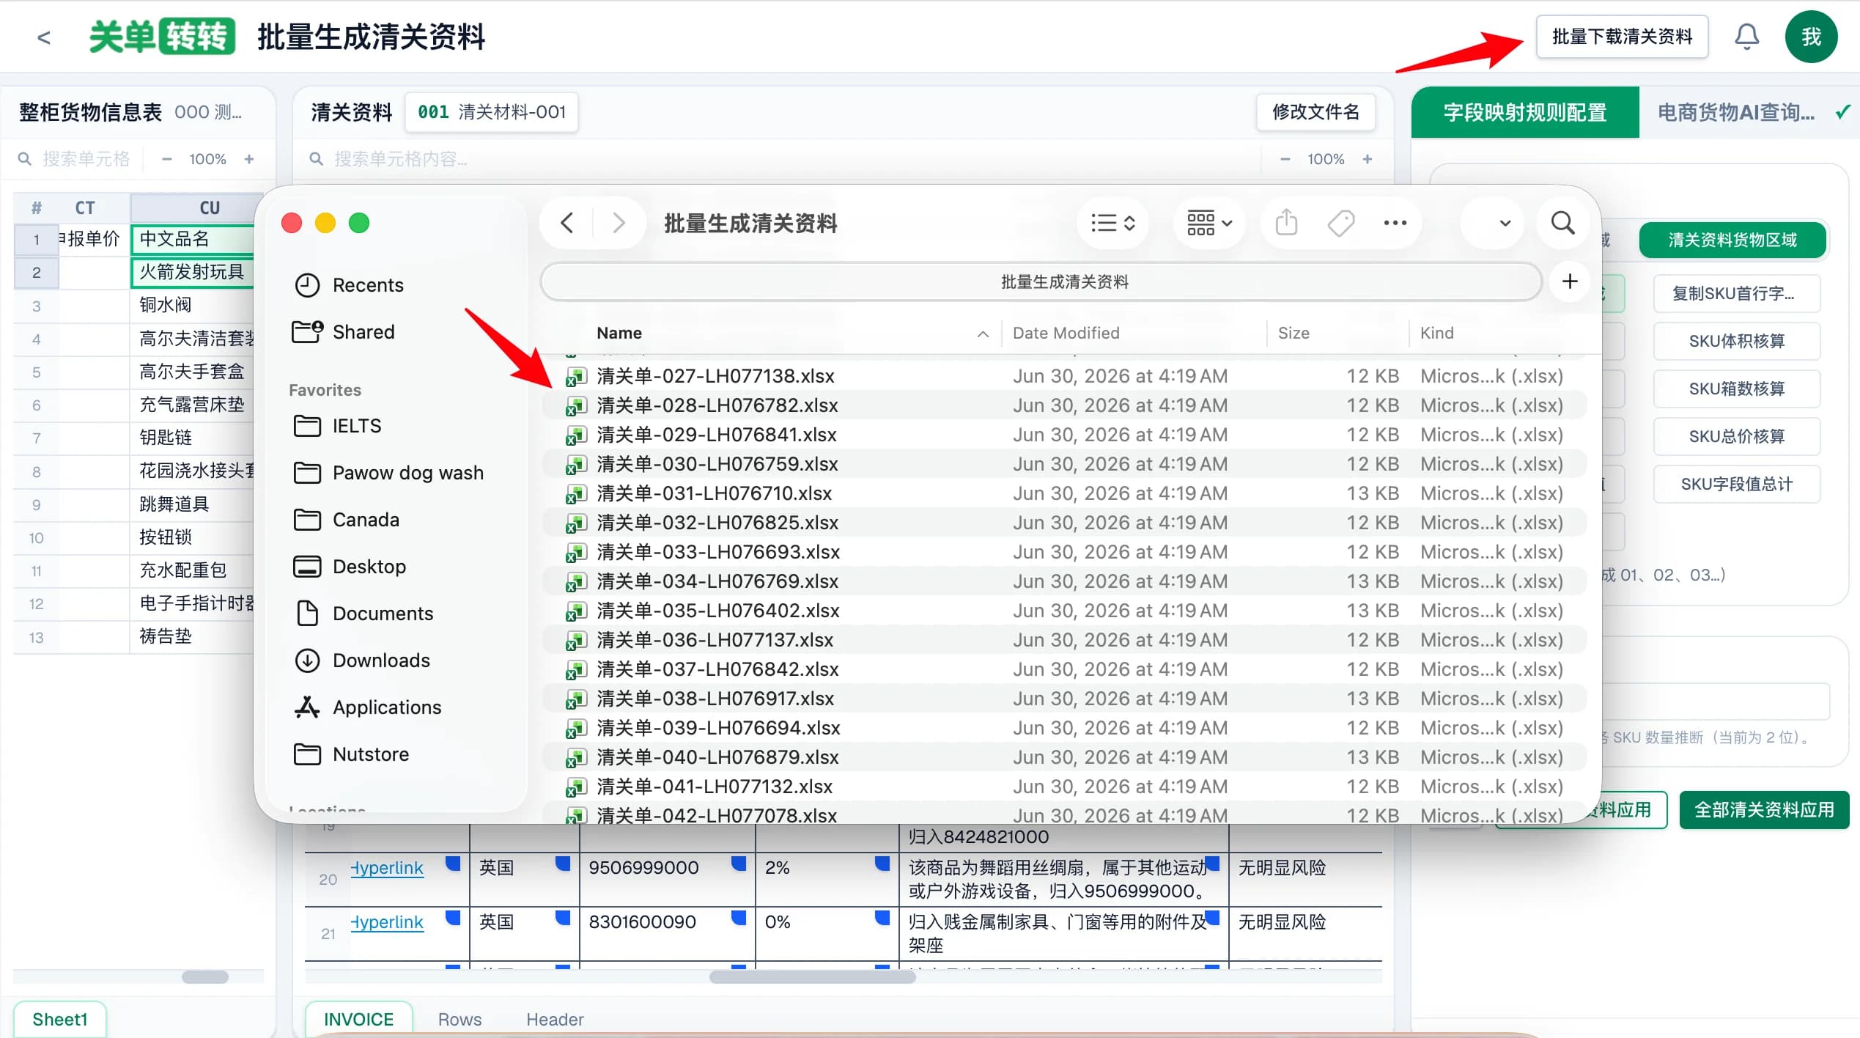Image resolution: width=1860 pixels, height=1038 pixels.
Task: Click Finder forward navigation chevron
Action: (x=619, y=223)
